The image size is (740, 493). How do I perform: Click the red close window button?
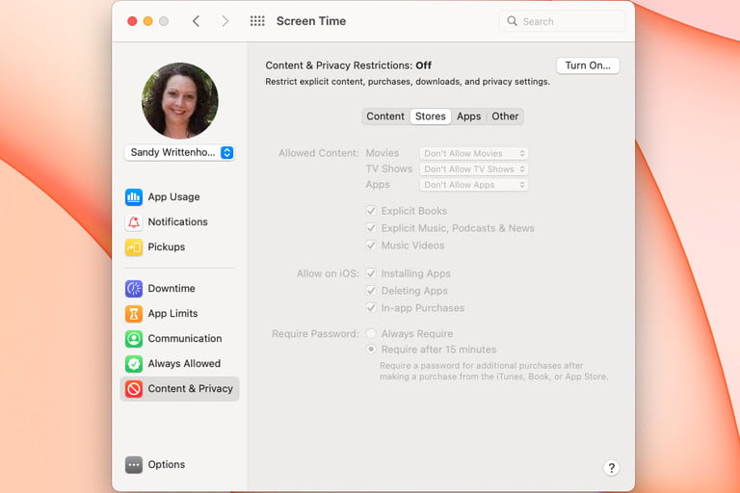coord(132,21)
